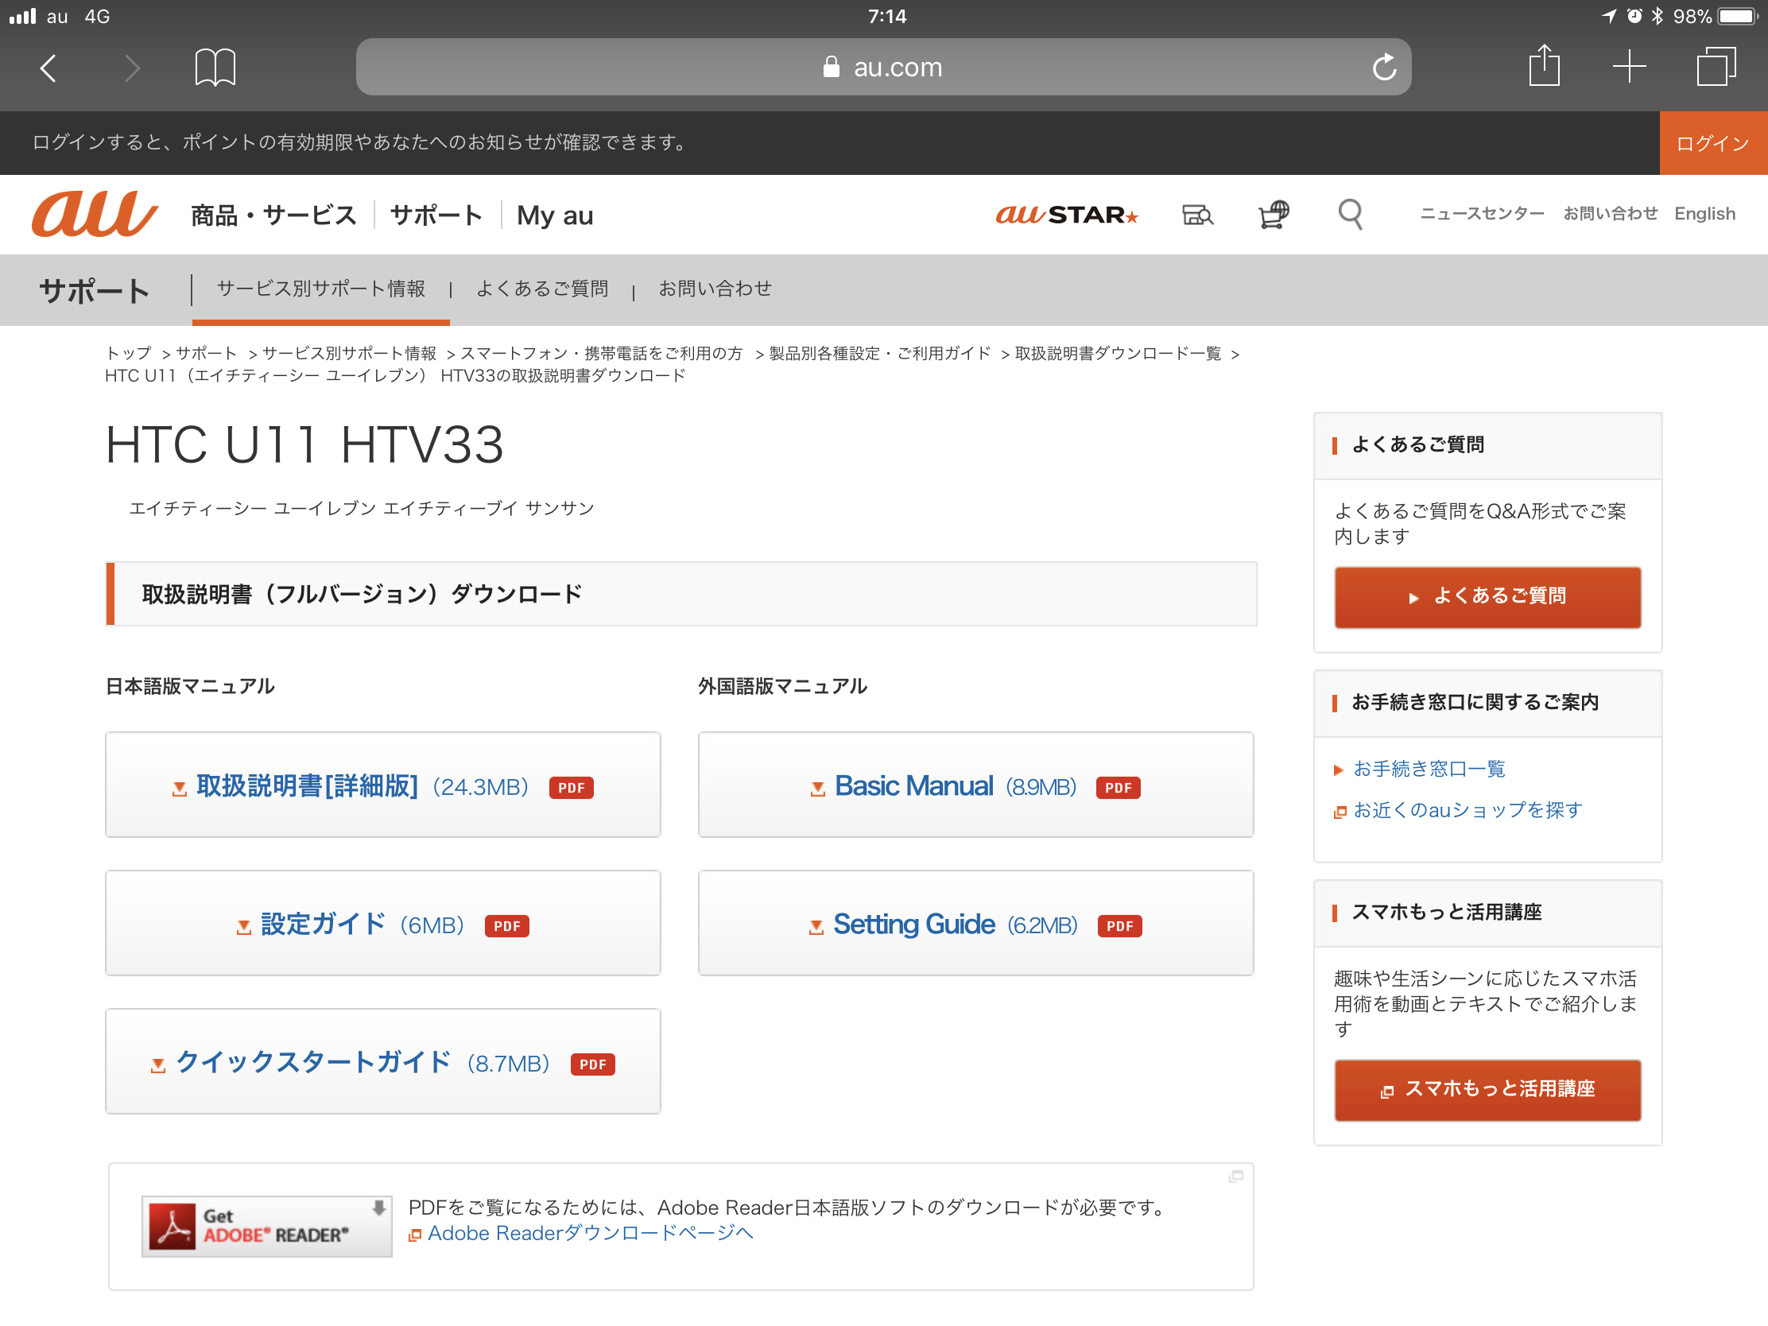
Task: Show all open tabs icon
Action: click(x=1716, y=66)
